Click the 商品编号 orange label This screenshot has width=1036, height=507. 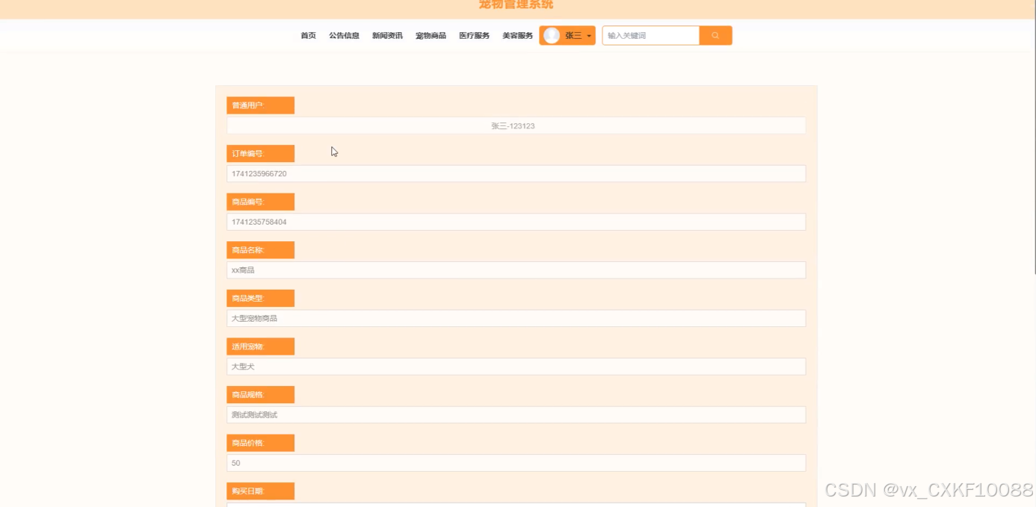pos(260,202)
